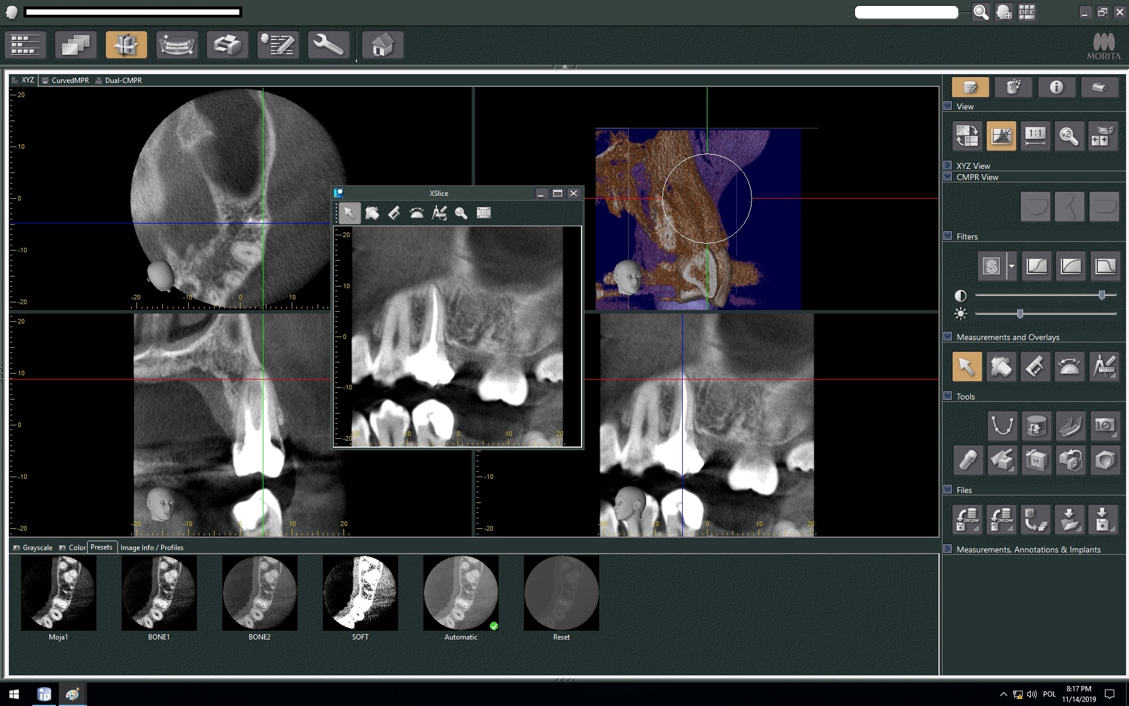Viewport: 1129px width, 706px height.
Task: Click the magnifier search button at top
Action: (981, 12)
